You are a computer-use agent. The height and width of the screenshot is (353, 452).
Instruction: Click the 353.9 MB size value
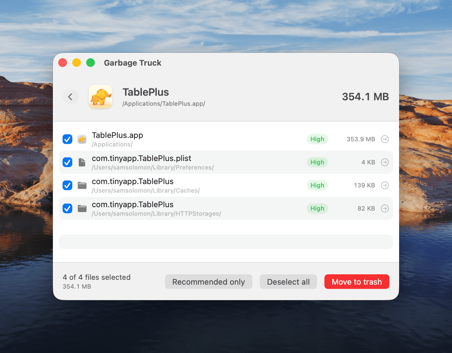(x=361, y=139)
